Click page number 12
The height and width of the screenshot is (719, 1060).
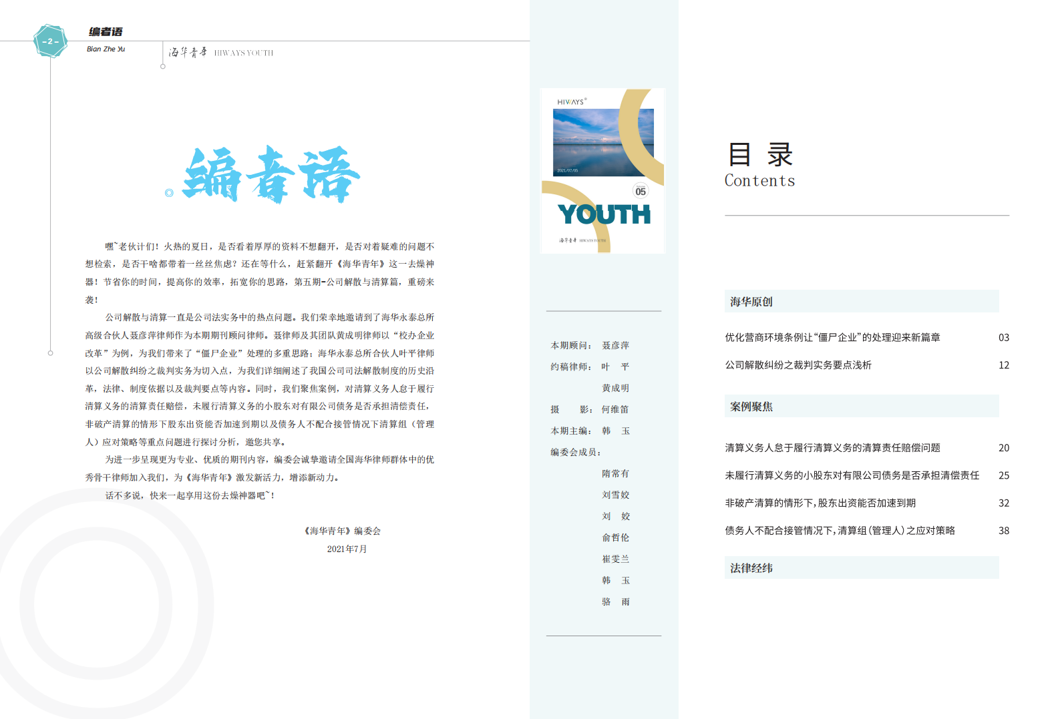pyautogui.click(x=1004, y=365)
